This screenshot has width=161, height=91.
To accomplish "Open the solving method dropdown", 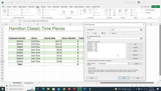I will [x=129, y=63].
